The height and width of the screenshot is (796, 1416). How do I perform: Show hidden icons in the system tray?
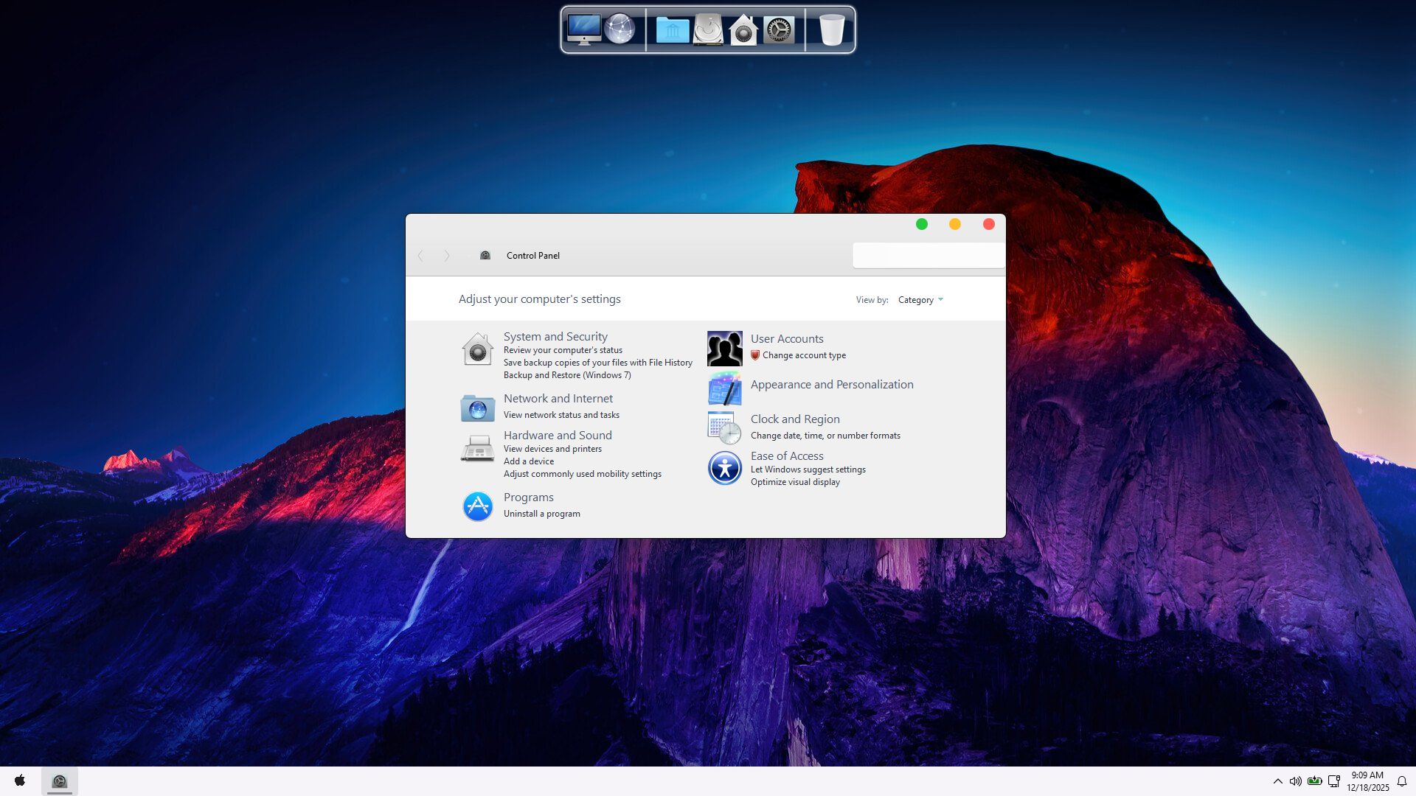point(1277,781)
